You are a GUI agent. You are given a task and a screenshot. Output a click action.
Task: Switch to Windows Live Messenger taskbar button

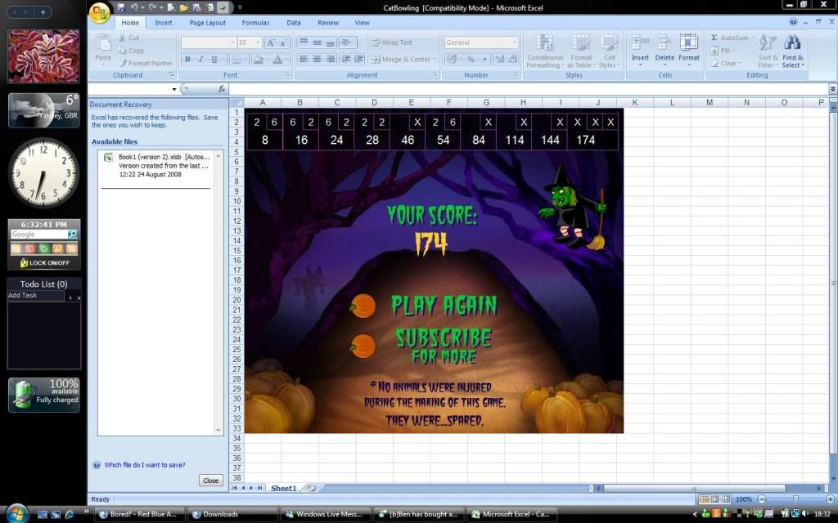point(326,514)
